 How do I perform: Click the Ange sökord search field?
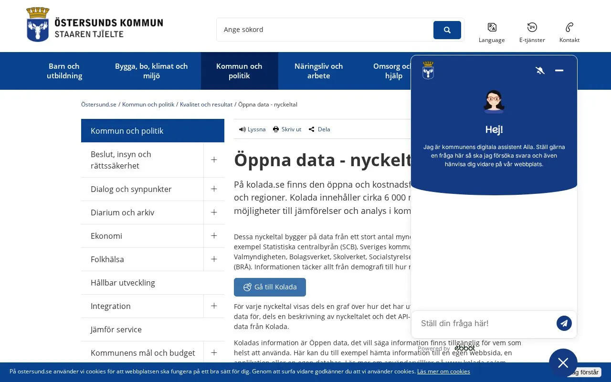tap(325, 30)
